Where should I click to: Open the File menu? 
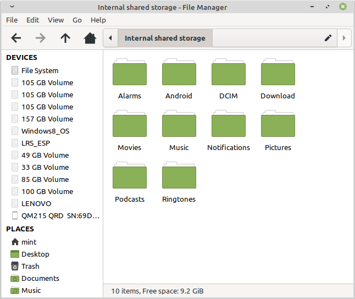(12, 20)
